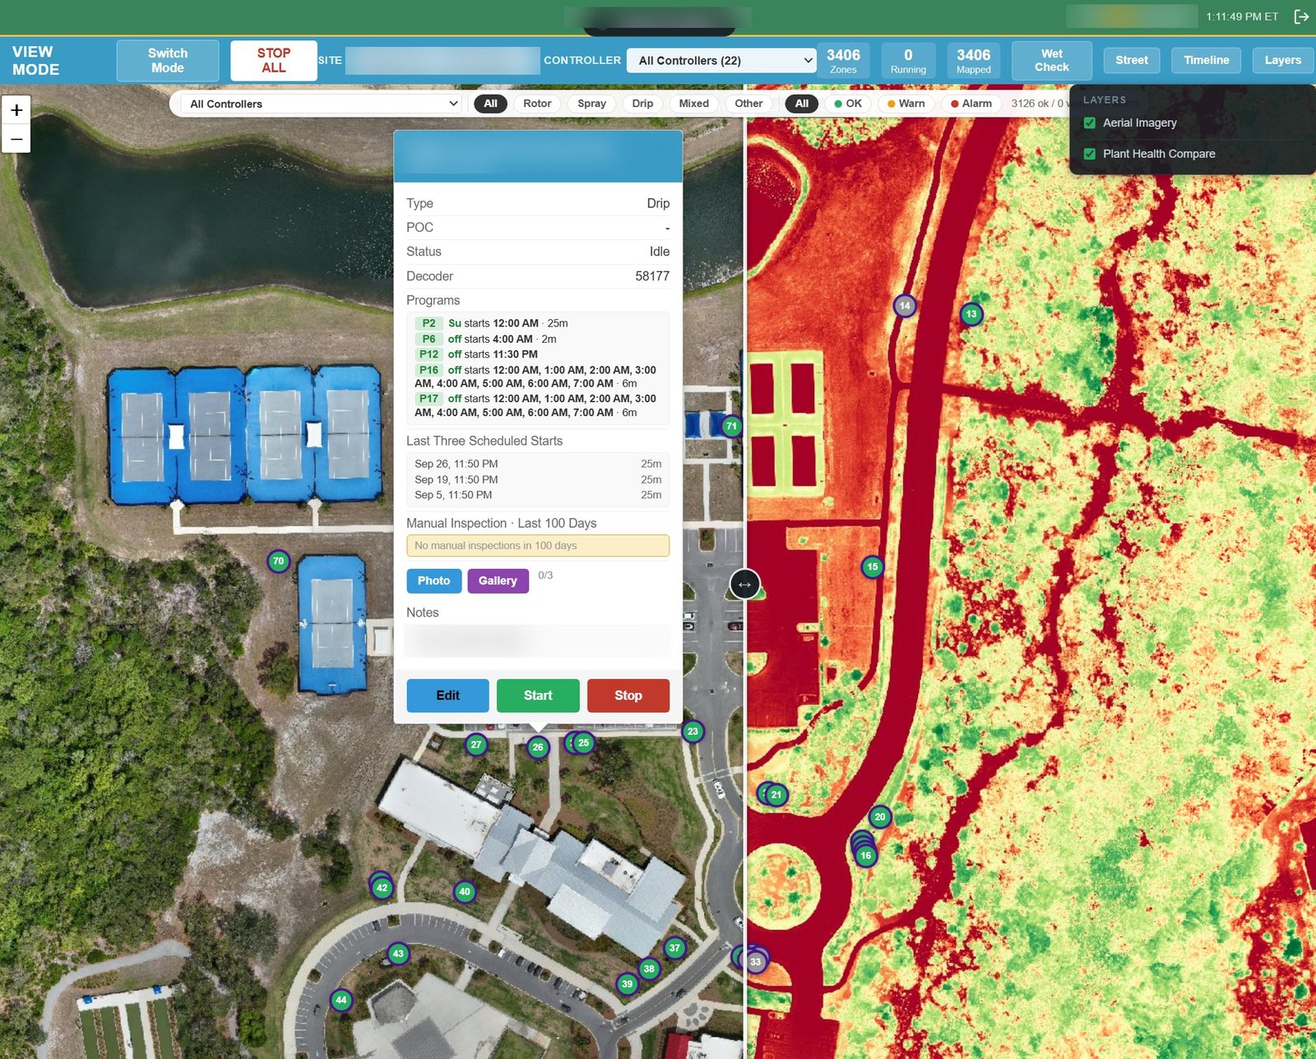Select zone marker 39 near roadway
The image size is (1316, 1059).
click(x=628, y=983)
